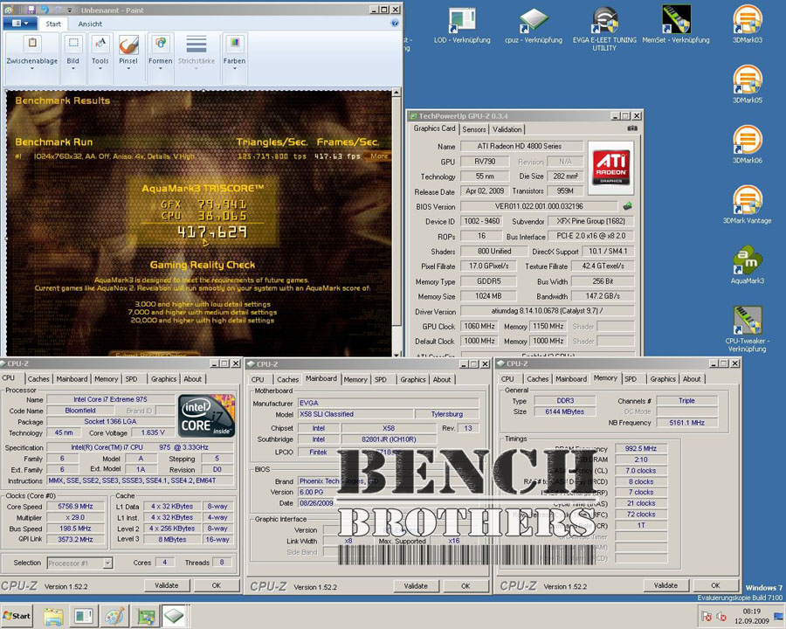Screen dimensions: 786x629
Task: Select the EVGA E-LEET TUNING UTILITY desktop icon
Action: pyautogui.click(x=604, y=28)
